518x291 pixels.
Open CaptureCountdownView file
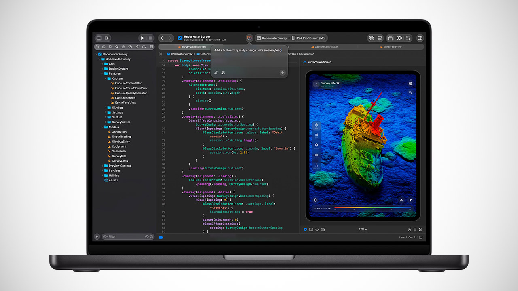point(128,88)
